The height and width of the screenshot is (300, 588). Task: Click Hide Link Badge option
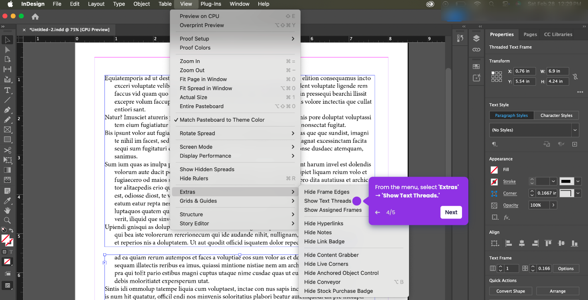tap(324, 241)
